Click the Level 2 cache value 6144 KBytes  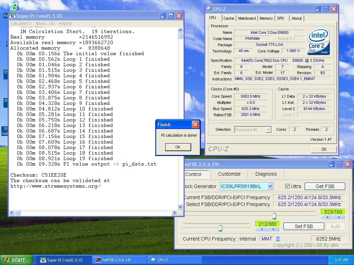(x=314, y=109)
